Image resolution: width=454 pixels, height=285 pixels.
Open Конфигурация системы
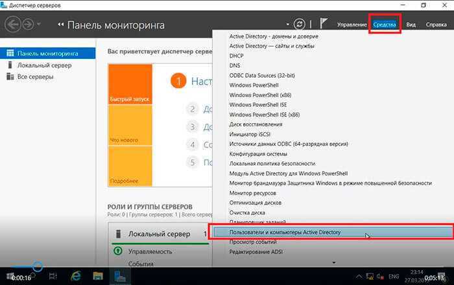[x=258, y=154]
